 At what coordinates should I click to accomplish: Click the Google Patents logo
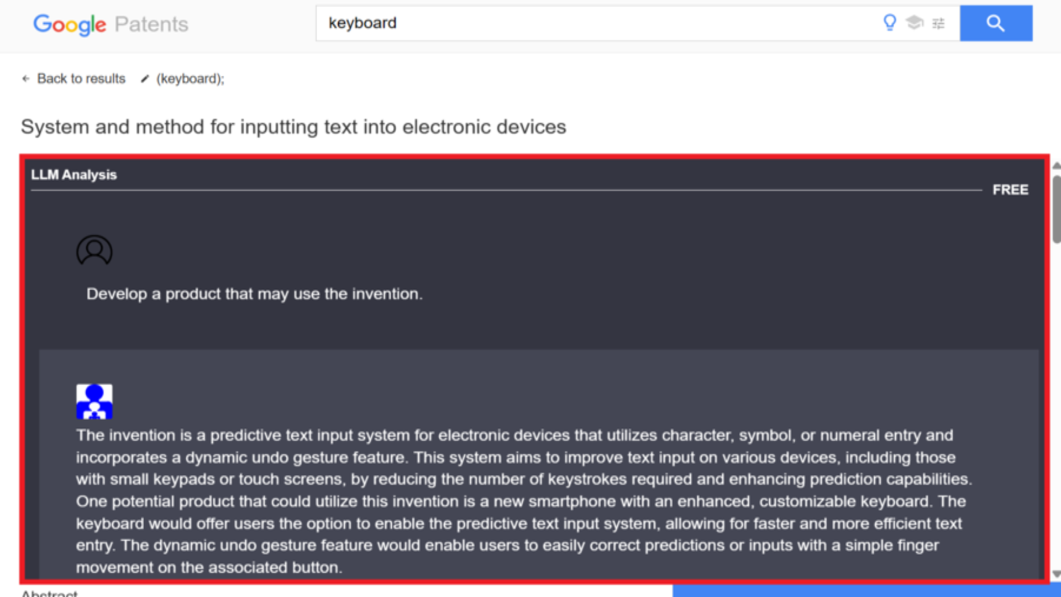[x=111, y=24]
